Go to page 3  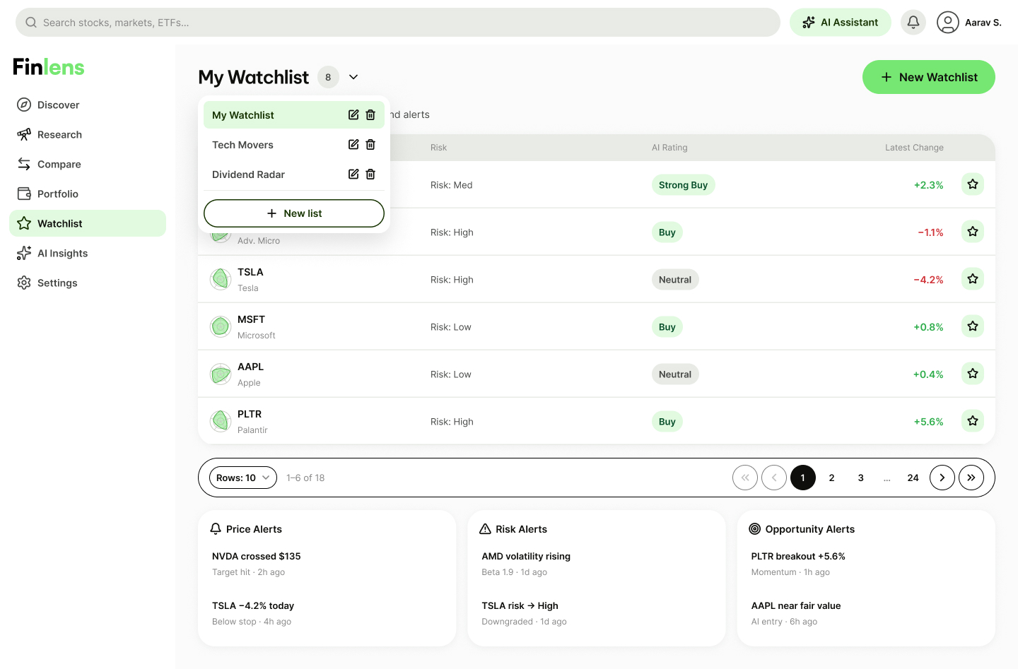pyautogui.click(x=861, y=478)
